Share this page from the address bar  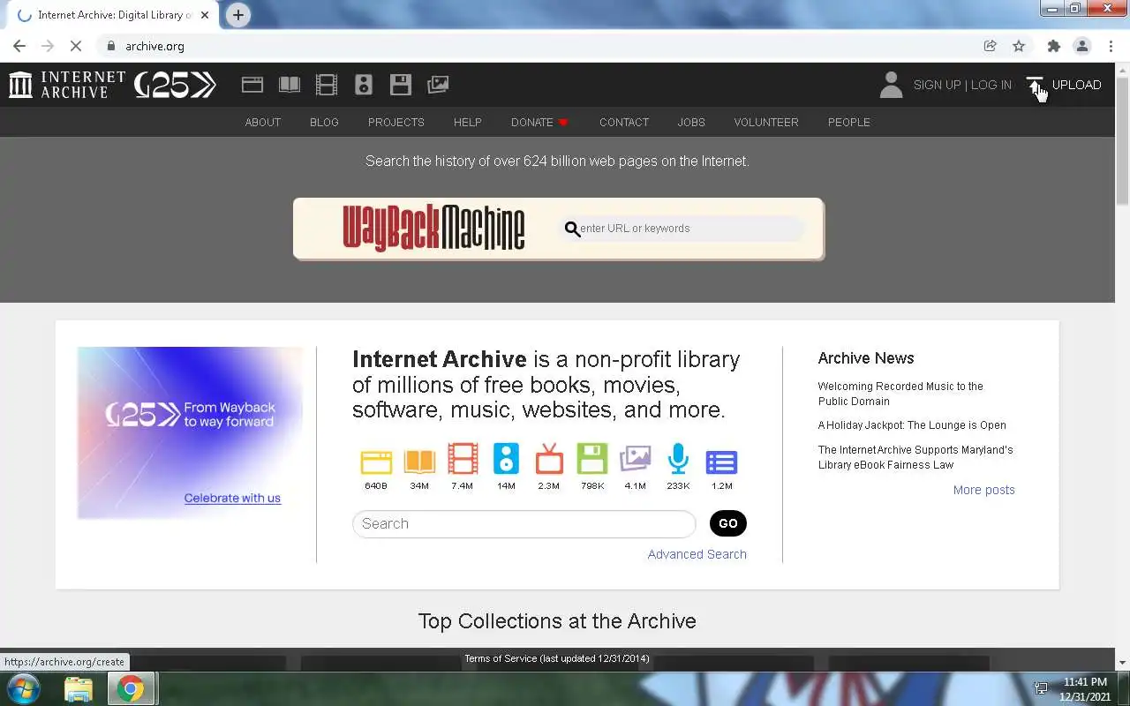point(991,46)
